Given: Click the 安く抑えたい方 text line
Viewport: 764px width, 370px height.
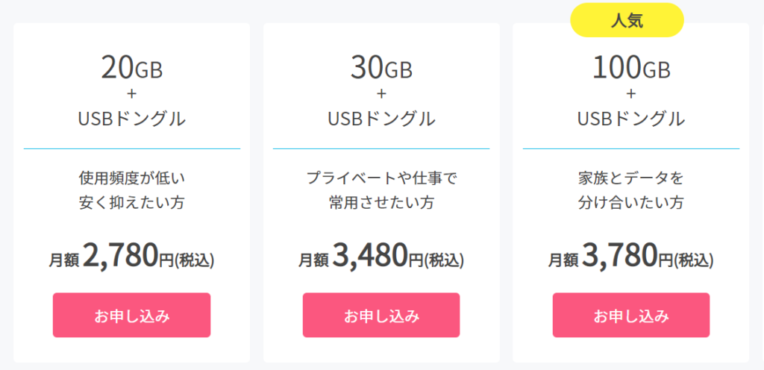Looking at the screenshot, I should point(131,202).
